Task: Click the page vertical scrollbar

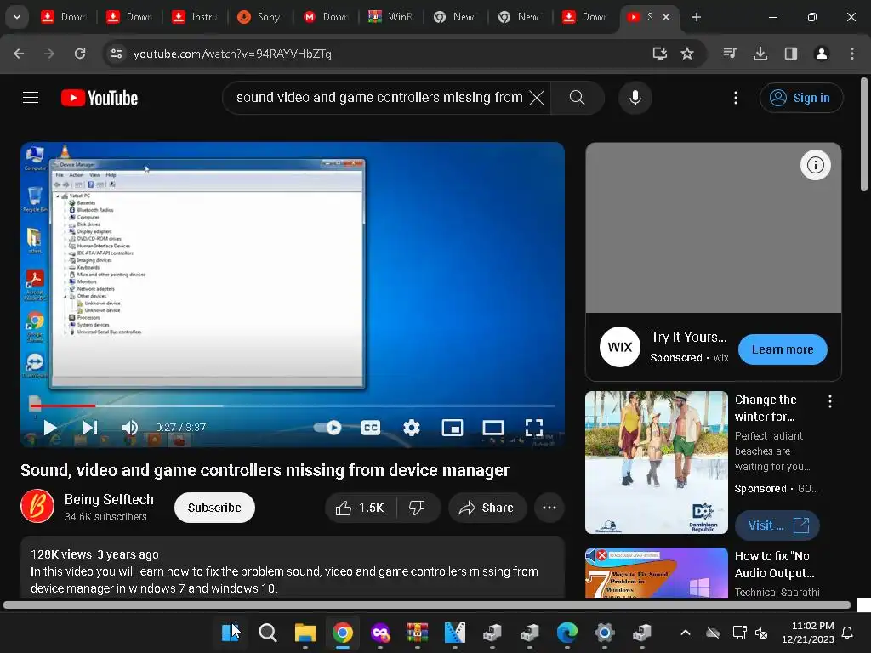Action: point(864,135)
